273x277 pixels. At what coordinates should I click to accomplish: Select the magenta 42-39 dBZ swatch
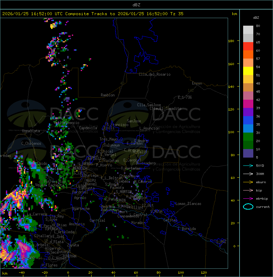[x=248, y=104]
